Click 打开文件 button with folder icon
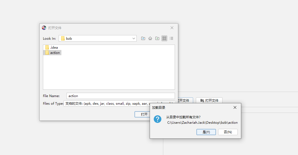This screenshot has width=298, height=155. 209,100
